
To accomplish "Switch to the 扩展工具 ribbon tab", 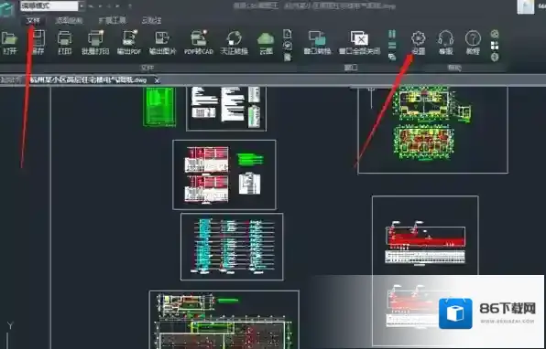I will pos(112,20).
